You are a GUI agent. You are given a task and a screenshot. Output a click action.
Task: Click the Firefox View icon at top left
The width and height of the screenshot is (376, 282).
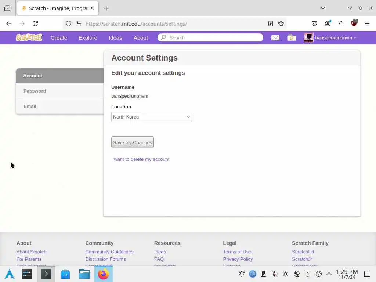click(7, 8)
